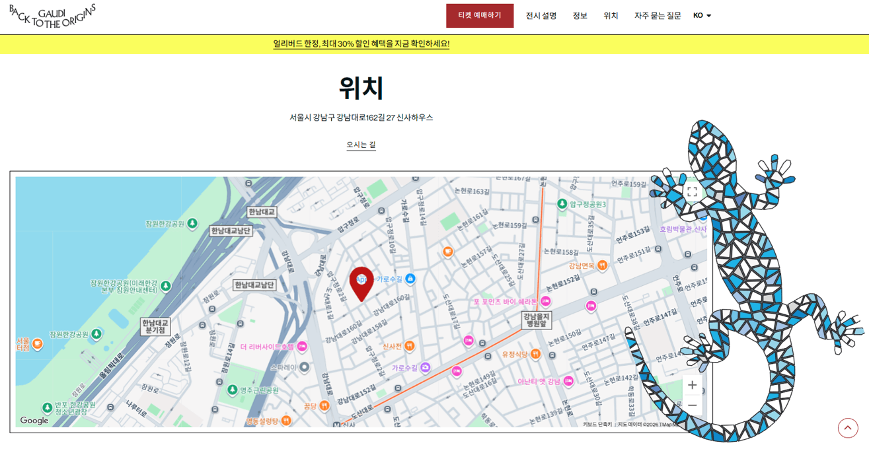869x453 pixels.
Task: Select the orange cafe icon near 논현로157길
Action: tap(448, 252)
